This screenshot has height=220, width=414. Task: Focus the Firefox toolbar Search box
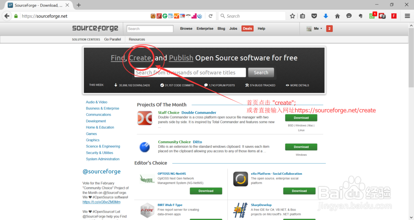coord(252,16)
